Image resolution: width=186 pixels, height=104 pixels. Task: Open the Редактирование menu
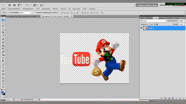[14, 9]
